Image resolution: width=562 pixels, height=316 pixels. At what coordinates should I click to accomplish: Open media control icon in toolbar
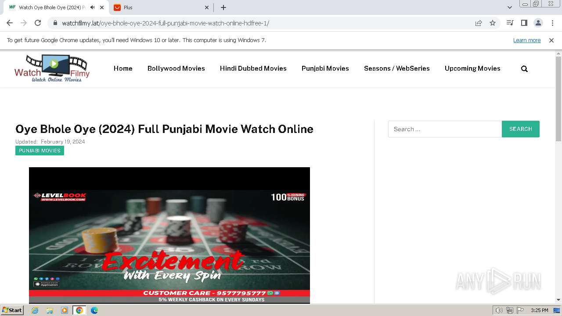click(510, 23)
